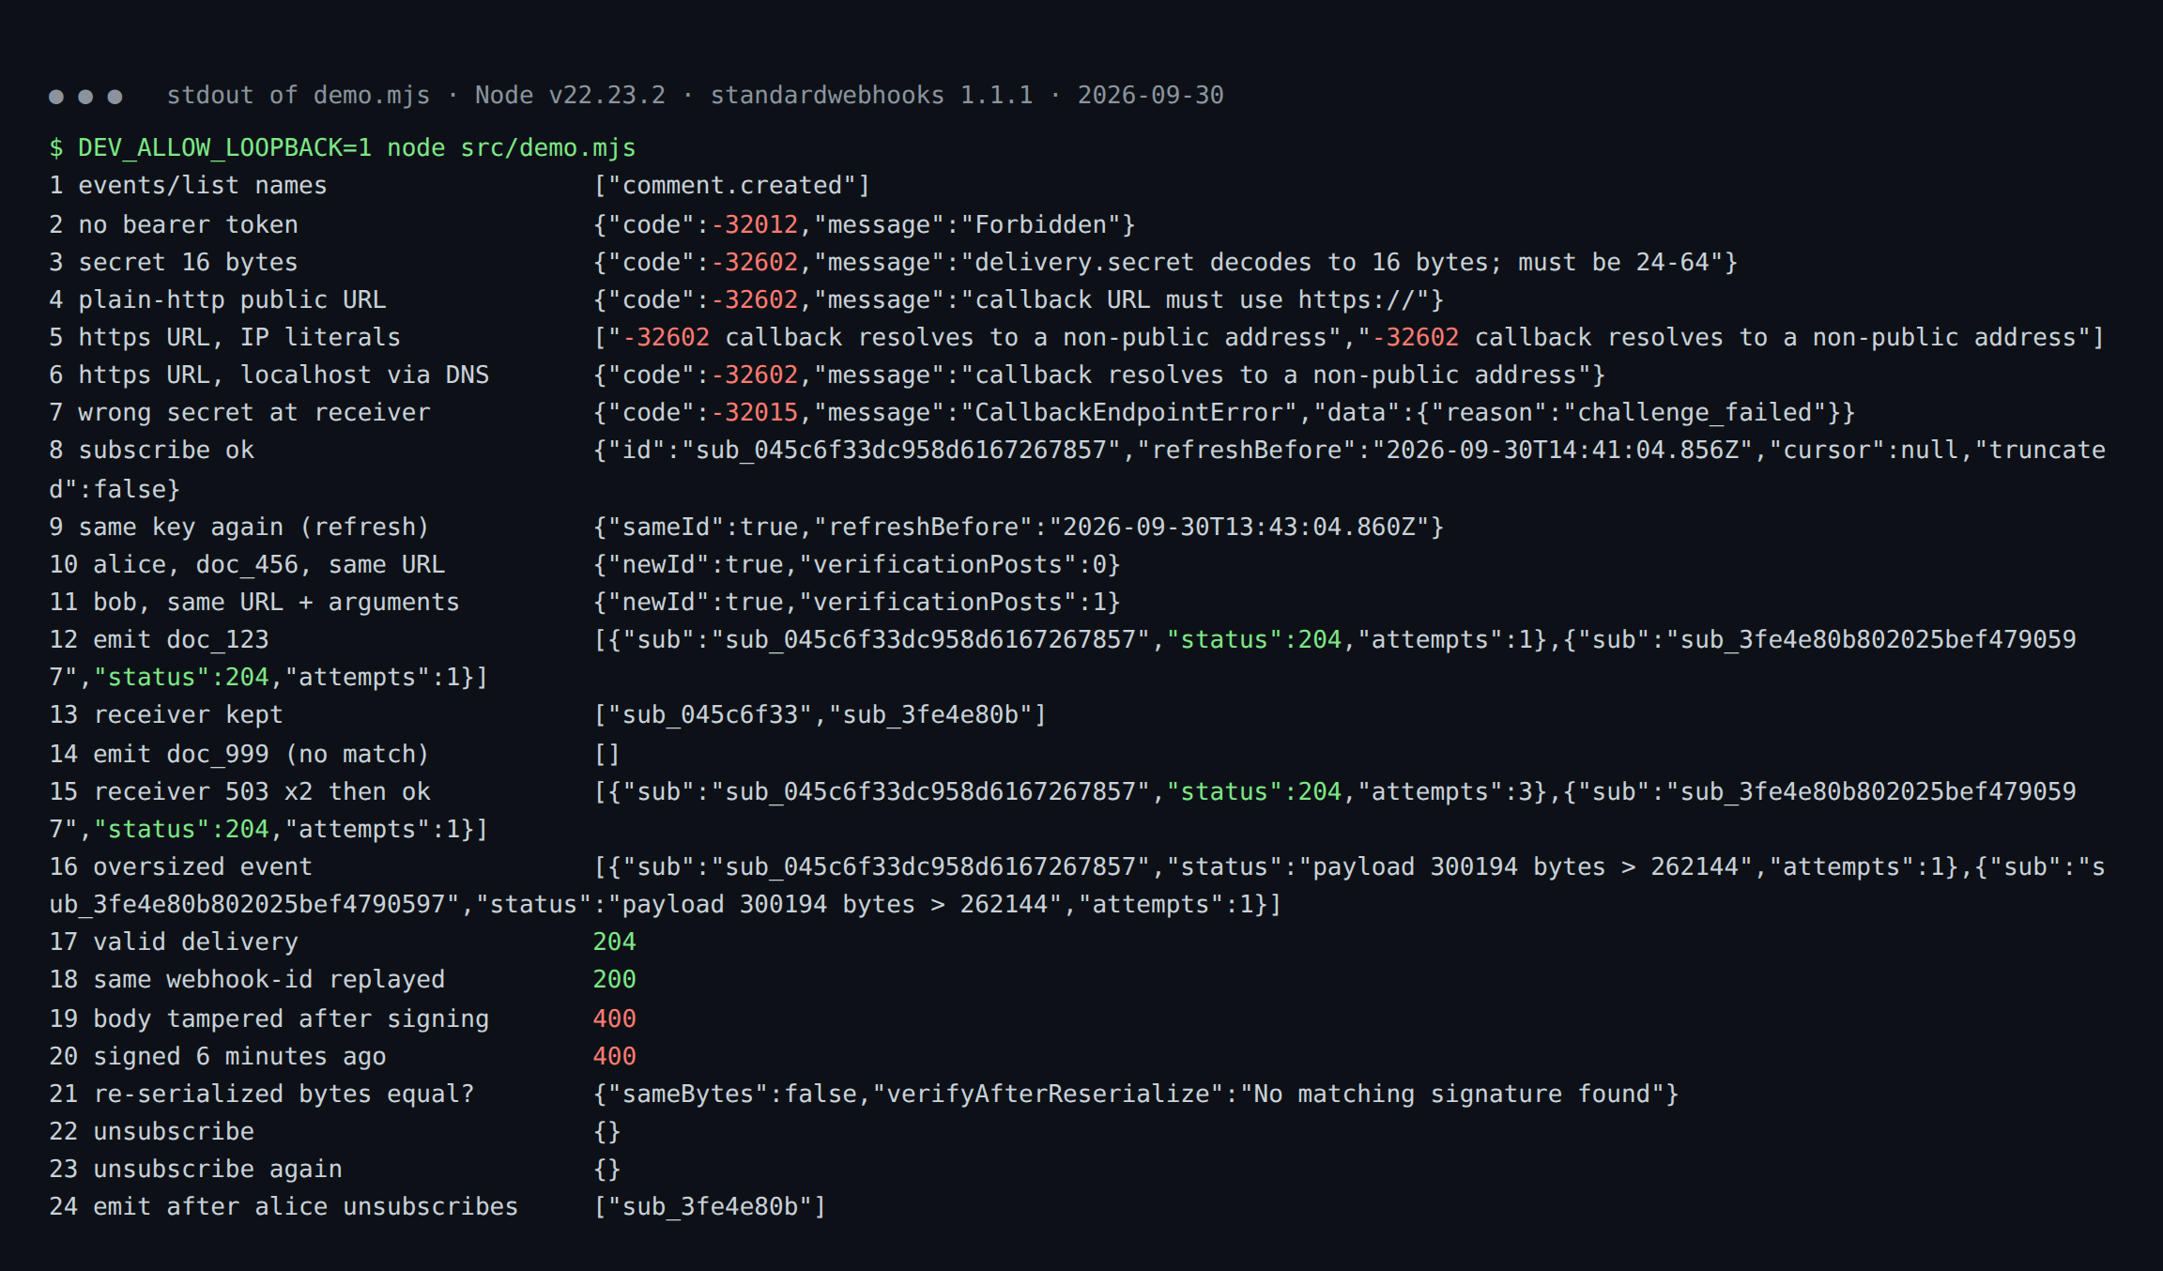Click the label '6 https URL, localhost via DNS'

[268, 375]
